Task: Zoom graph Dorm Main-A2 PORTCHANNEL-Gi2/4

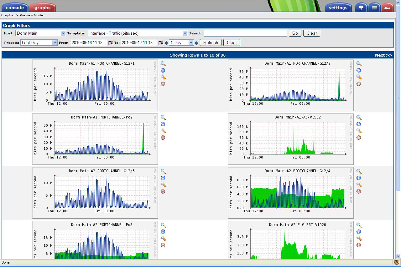Action: 359,171
